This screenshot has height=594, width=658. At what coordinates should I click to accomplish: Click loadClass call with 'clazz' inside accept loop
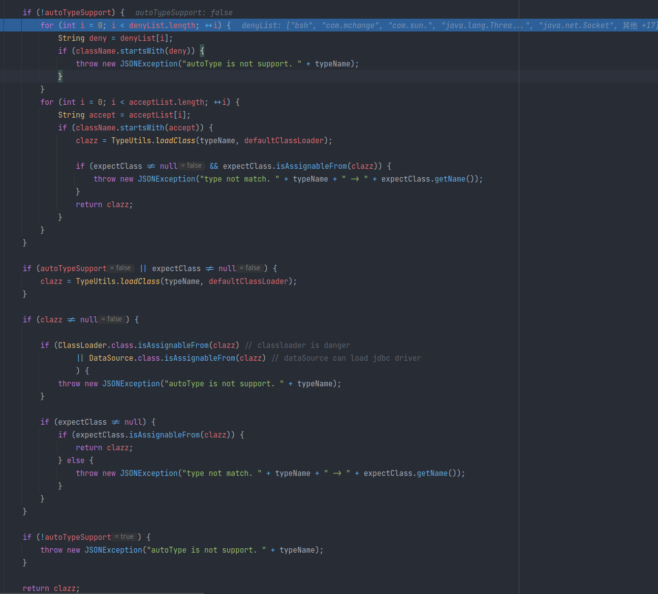pyautogui.click(x=204, y=141)
